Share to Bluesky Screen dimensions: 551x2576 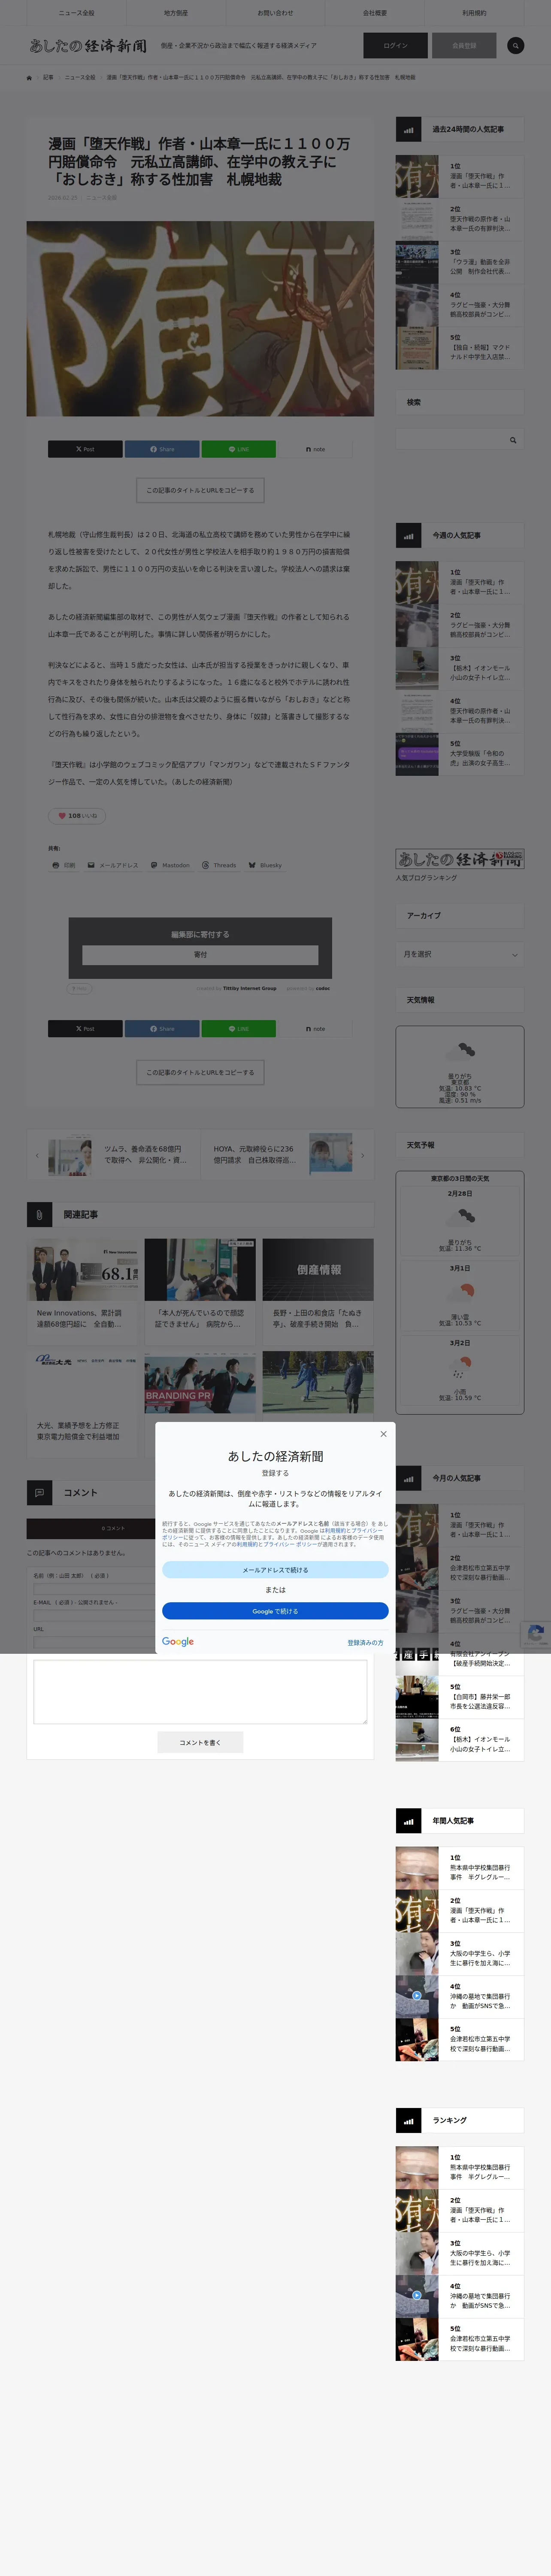click(x=265, y=865)
